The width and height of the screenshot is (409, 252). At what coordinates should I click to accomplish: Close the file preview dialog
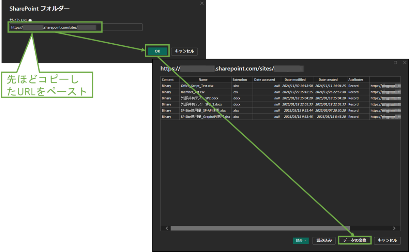click(x=405, y=63)
